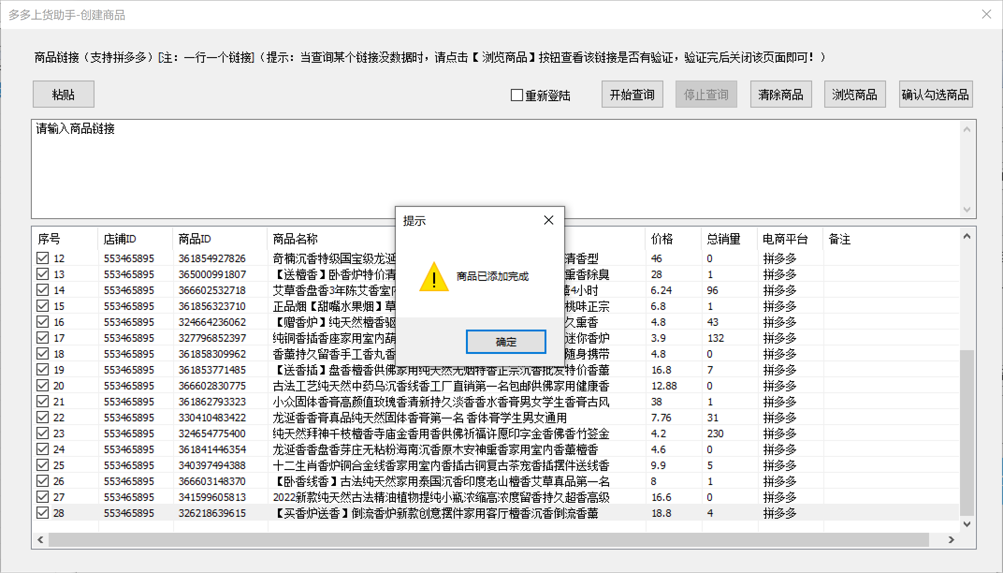Click the yellow warning icon
Viewport: 1003px width, 573px height.
[x=434, y=277]
